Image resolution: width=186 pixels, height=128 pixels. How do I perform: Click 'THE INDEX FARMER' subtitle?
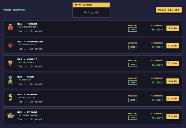pyautogui.click(x=27, y=115)
